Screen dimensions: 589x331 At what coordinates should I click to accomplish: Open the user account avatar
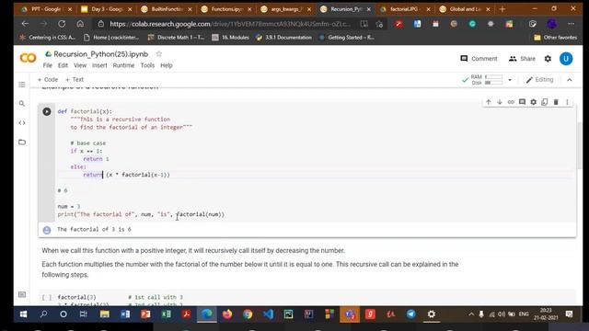coord(566,59)
